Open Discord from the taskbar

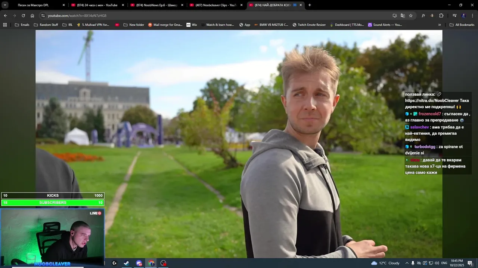coord(139,263)
